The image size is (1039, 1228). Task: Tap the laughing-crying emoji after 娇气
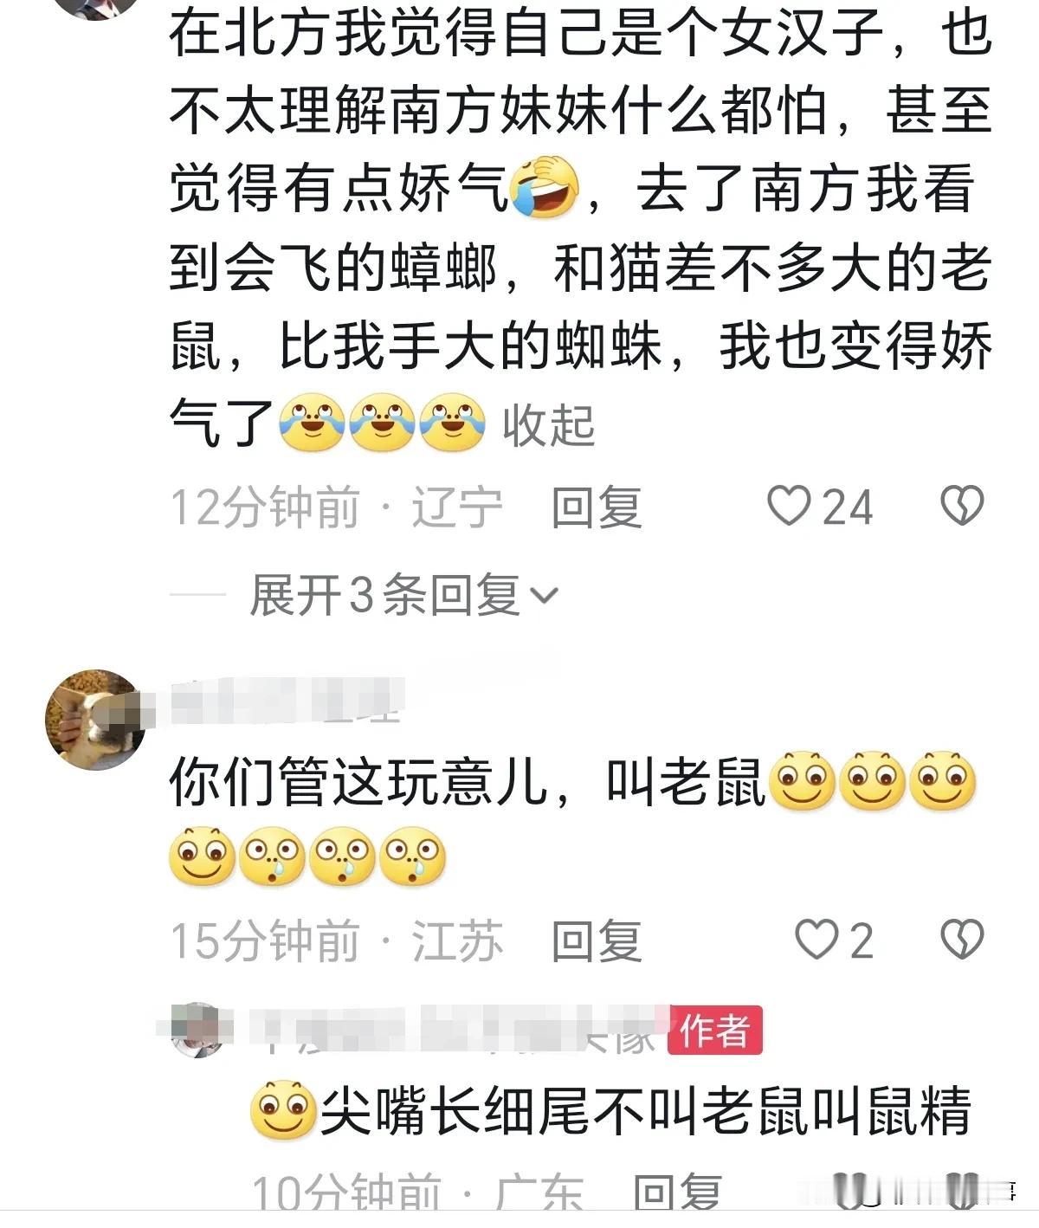point(545,187)
